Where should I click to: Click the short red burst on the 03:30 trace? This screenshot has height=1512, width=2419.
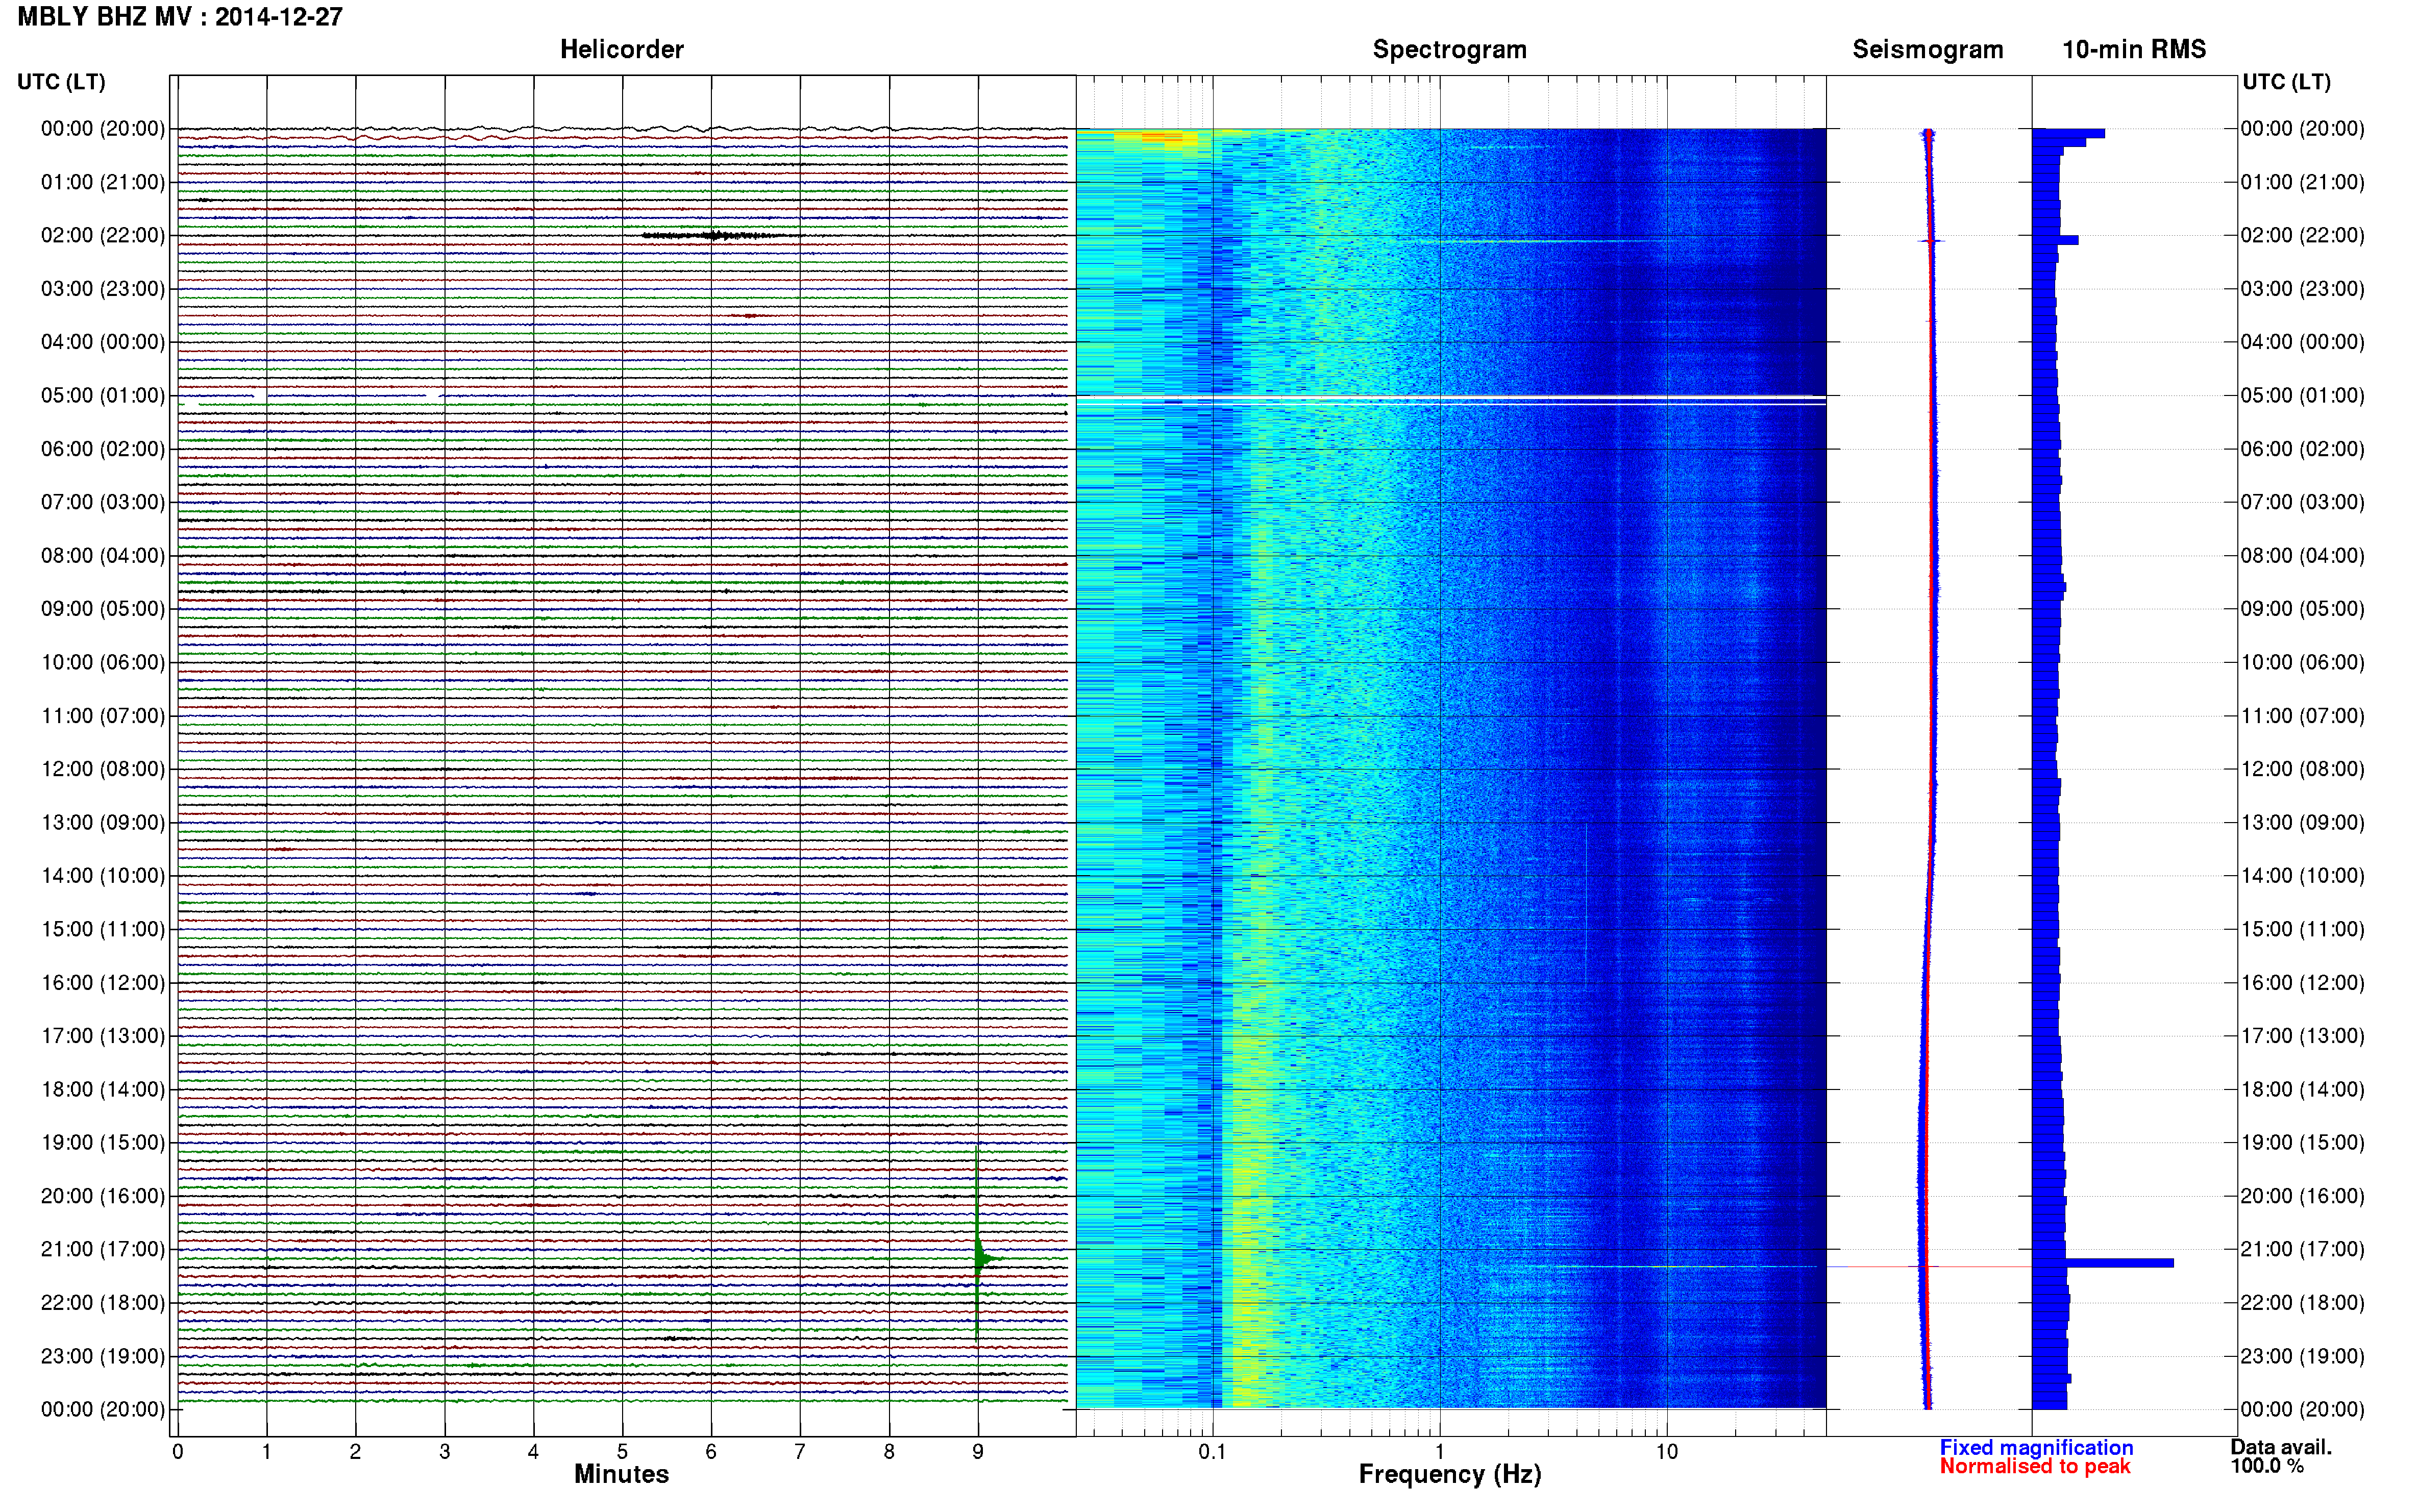[x=750, y=316]
